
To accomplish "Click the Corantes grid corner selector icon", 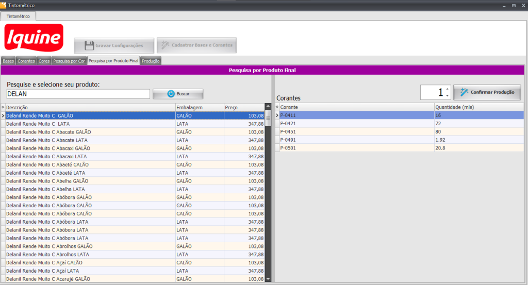I will (277, 107).
